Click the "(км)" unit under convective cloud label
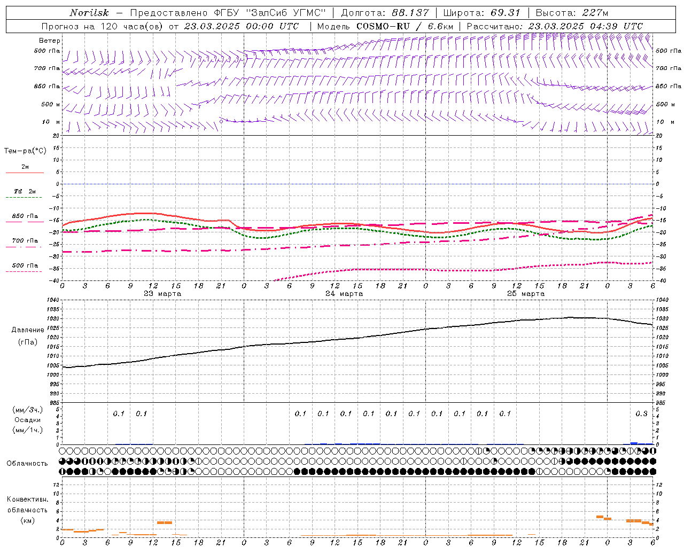684x547 pixels. [x=28, y=520]
